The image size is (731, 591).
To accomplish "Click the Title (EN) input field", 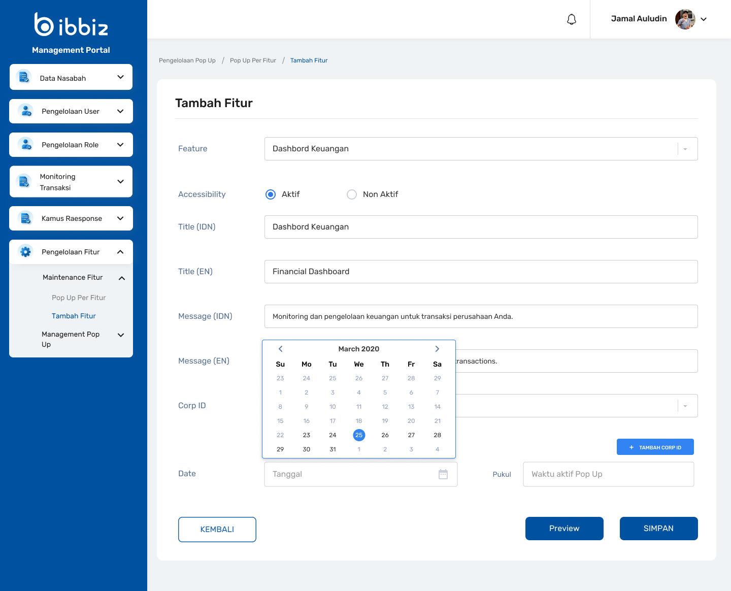I will [x=481, y=272].
